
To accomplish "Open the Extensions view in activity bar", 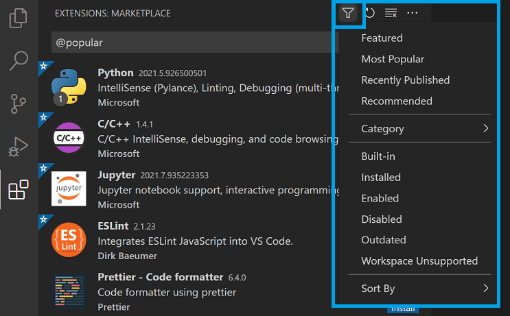I will coord(19,190).
